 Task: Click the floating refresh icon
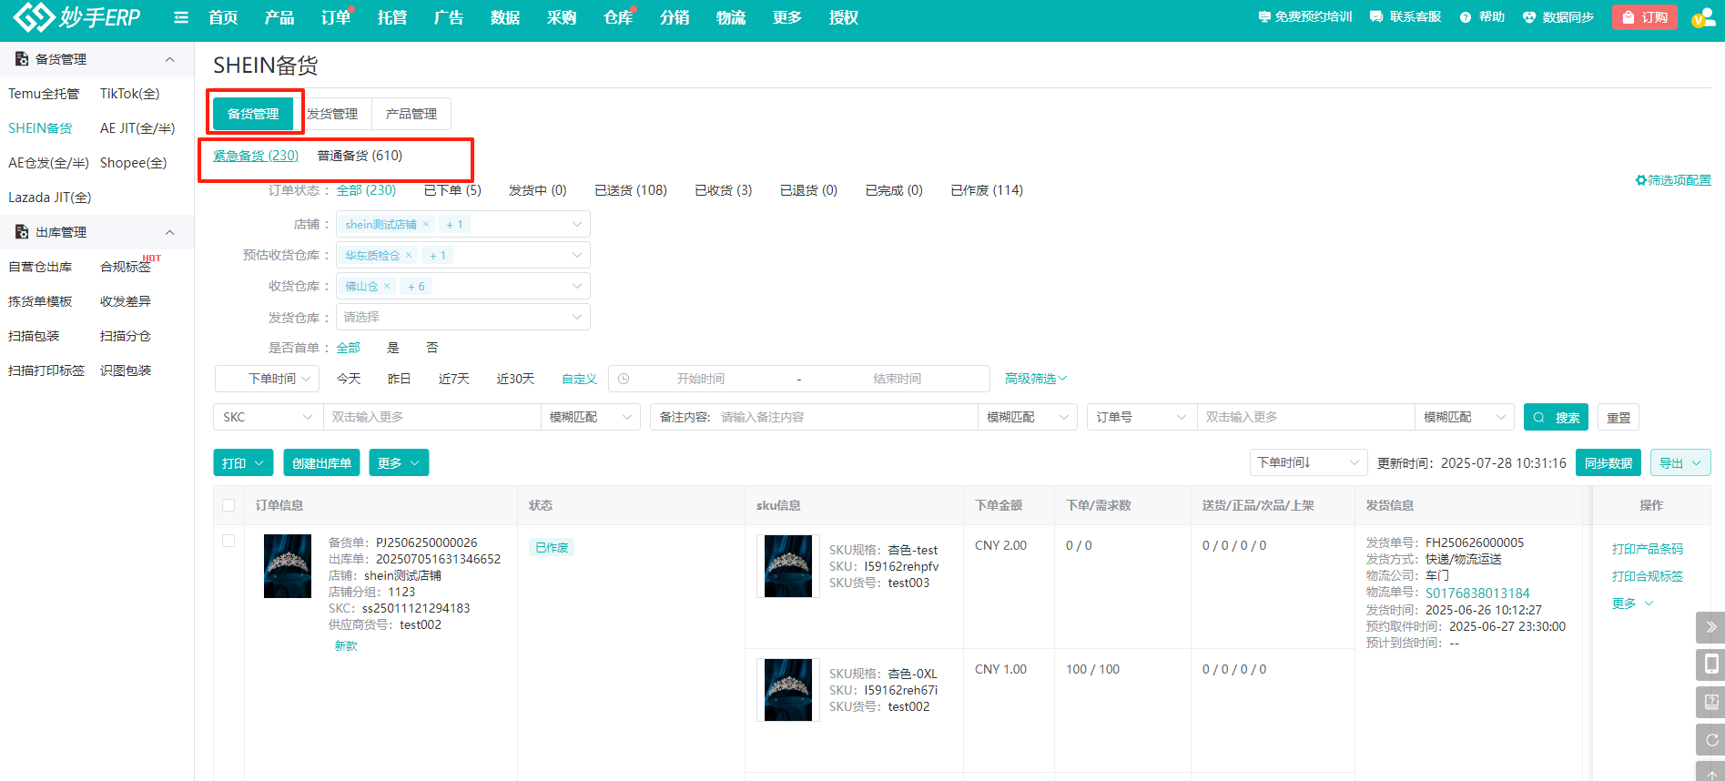click(x=1710, y=739)
